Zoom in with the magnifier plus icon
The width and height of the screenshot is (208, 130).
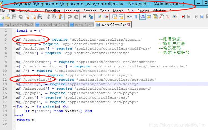[x=99, y=17]
